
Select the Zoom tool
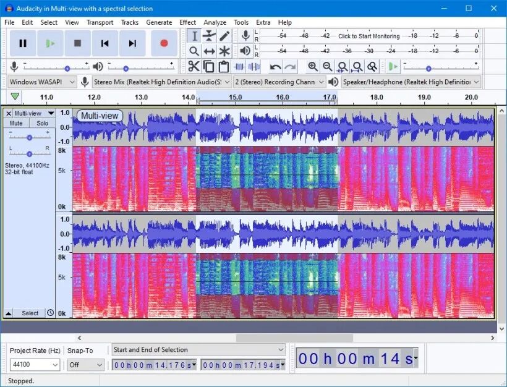click(x=194, y=51)
